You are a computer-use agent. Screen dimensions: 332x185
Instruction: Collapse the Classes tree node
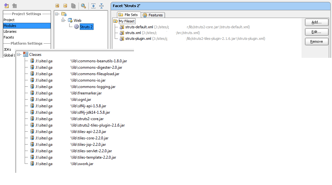19,55
